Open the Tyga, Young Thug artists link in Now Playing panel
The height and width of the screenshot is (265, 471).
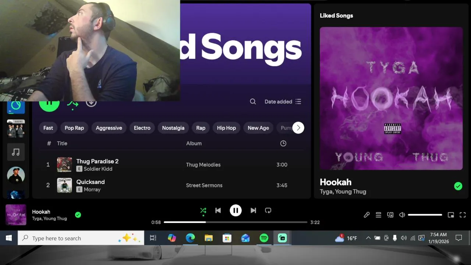click(x=343, y=191)
